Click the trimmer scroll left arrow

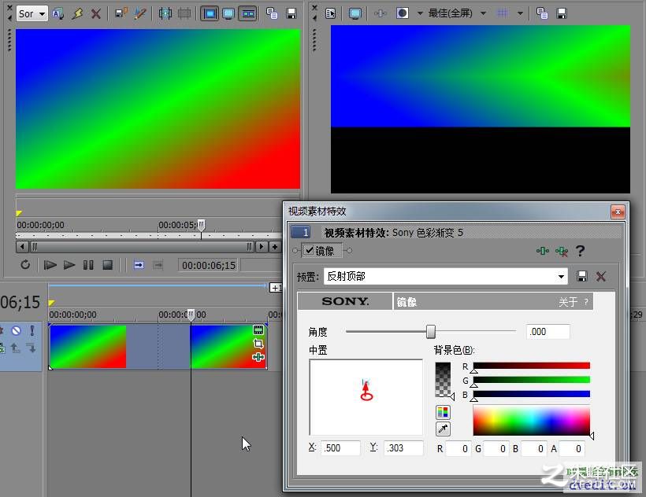[22, 247]
